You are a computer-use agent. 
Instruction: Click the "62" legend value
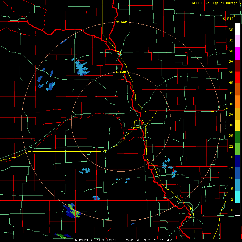[231, 40]
